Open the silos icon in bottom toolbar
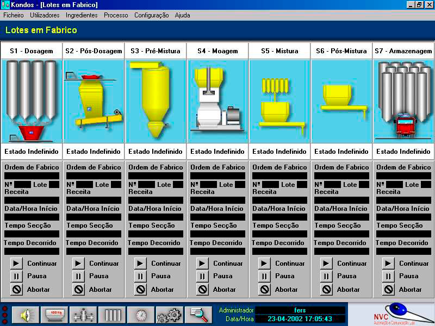Screen dimensions: 435x326 coord(113,315)
